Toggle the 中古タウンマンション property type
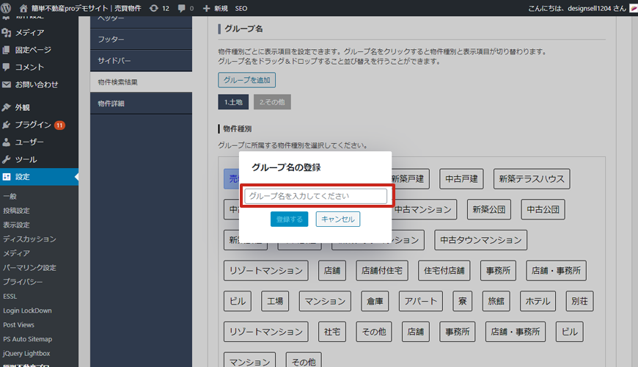The width and height of the screenshot is (638, 367). tap(480, 240)
